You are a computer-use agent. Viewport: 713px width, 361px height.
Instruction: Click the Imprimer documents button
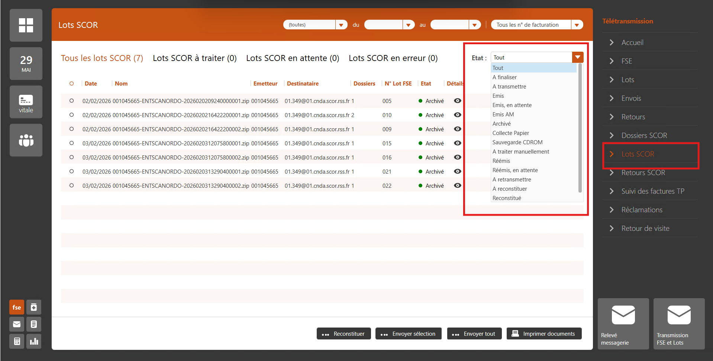tap(544, 333)
